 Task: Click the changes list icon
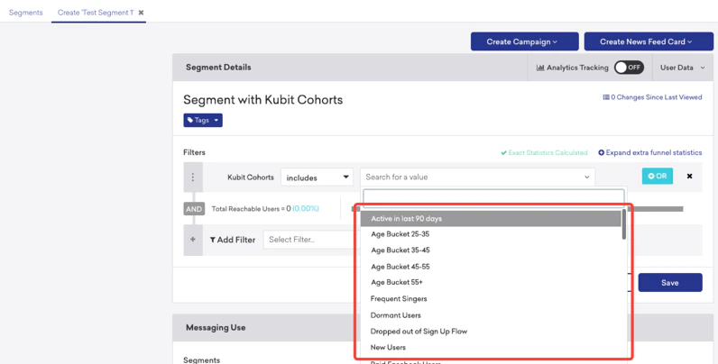[x=606, y=97]
